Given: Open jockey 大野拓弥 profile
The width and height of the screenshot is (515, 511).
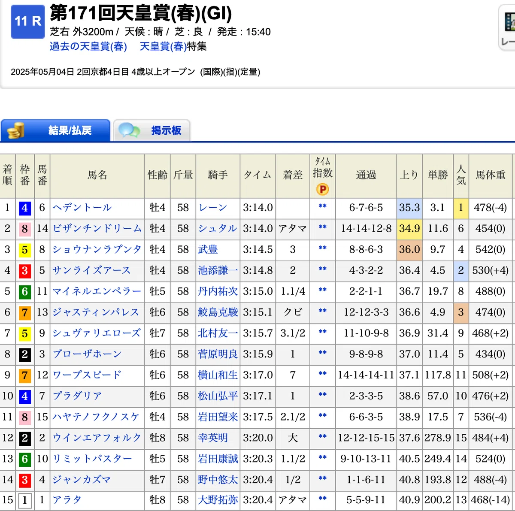Looking at the screenshot, I should click(218, 500).
